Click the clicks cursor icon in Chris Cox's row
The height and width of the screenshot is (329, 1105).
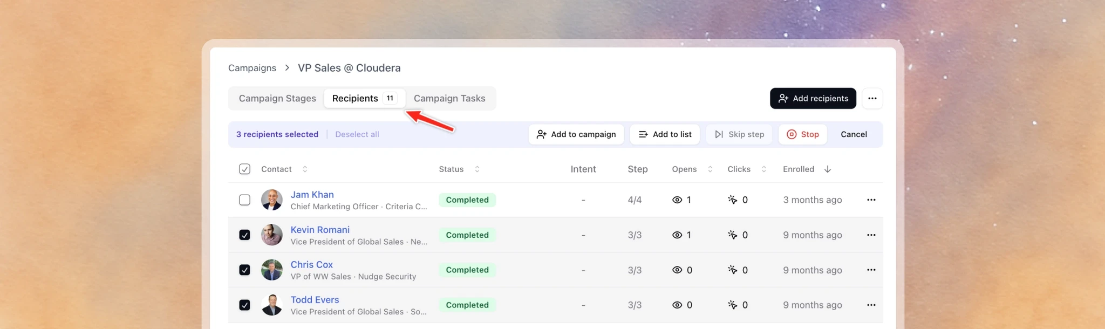click(732, 270)
